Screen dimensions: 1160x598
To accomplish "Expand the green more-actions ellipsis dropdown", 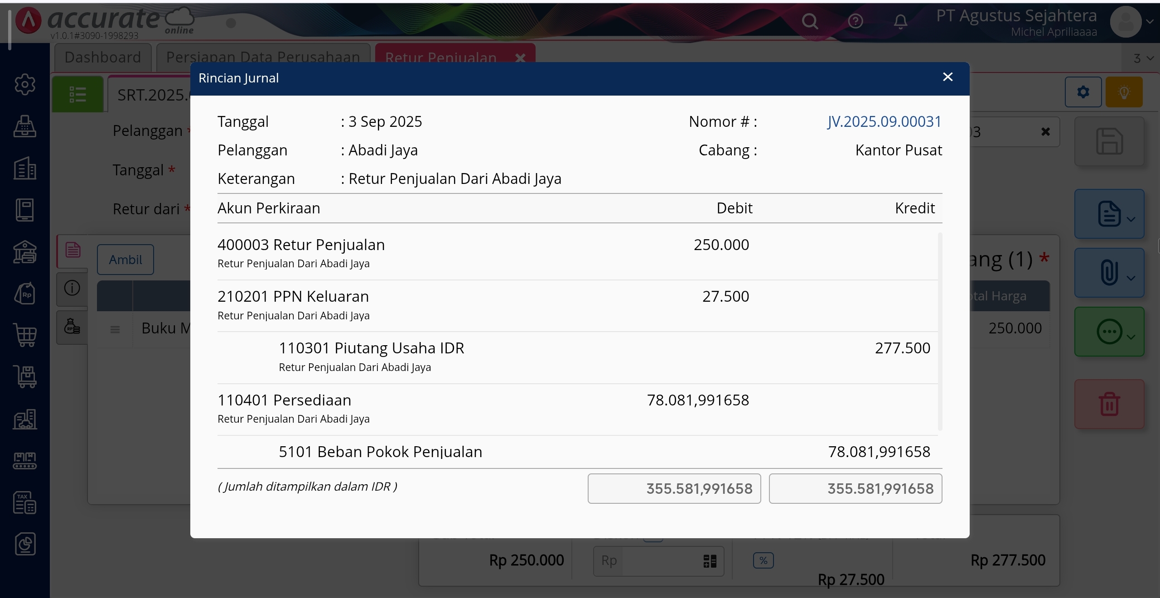I will 1109,332.
